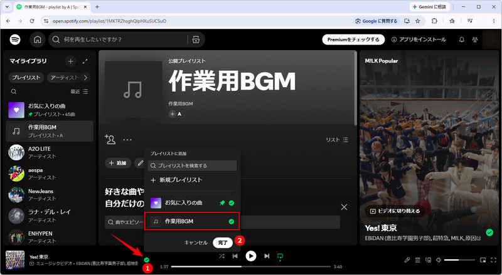Go to Spotify Home via house icon
Screen dimensions: 502x275
[x=38, y=39]
